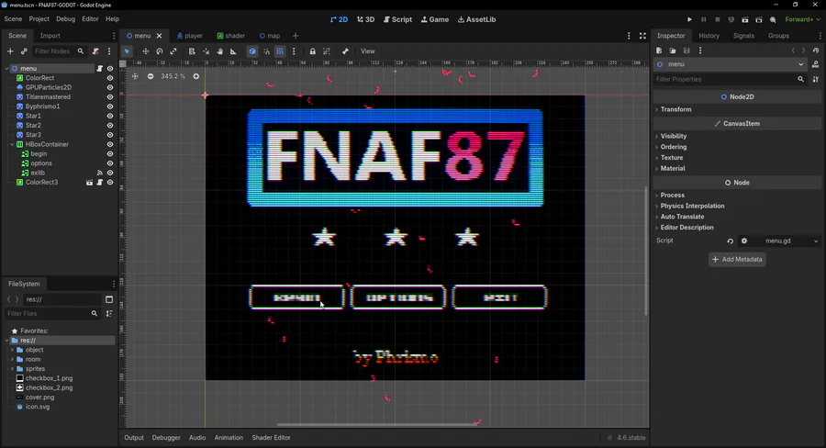Attach script icon in Scene dock toolbar
826x448 pixels.
(95, 51)
